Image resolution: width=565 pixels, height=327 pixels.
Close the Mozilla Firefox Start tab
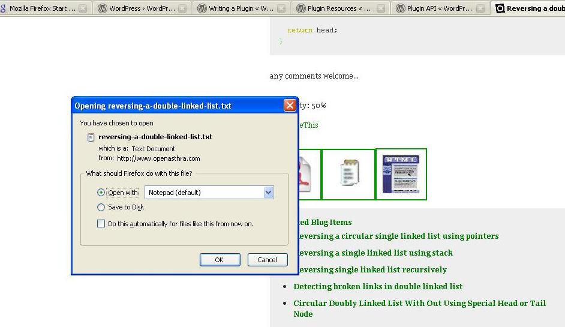pos(83,8)
